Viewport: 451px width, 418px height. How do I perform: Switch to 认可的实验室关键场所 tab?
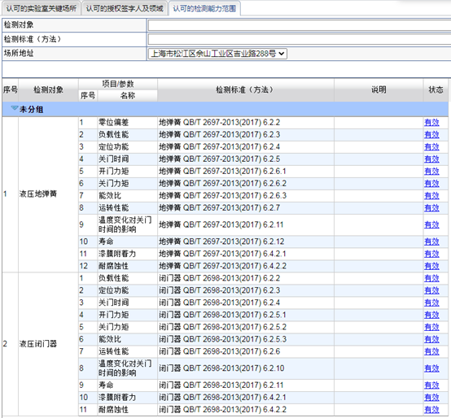point(42,8)
